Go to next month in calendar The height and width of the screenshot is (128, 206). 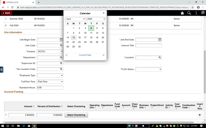(x=103, y=55)
